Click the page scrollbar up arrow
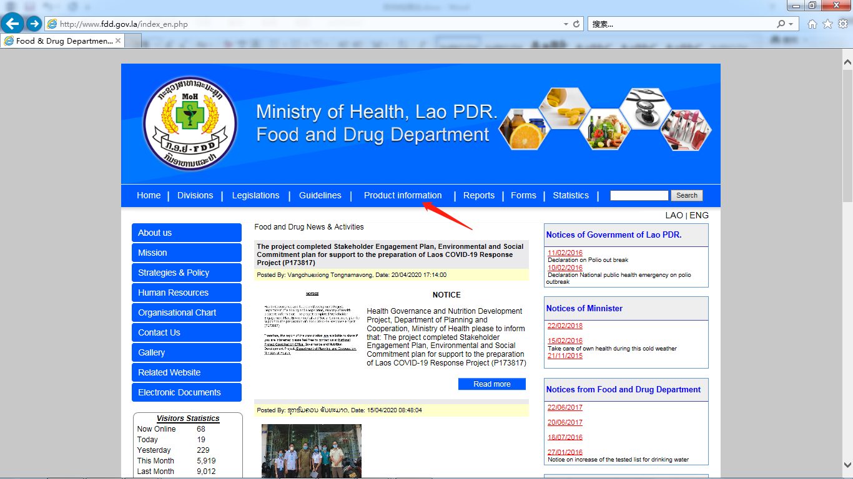The height and width of the screenshot is (479, 853). pos(847,62)
